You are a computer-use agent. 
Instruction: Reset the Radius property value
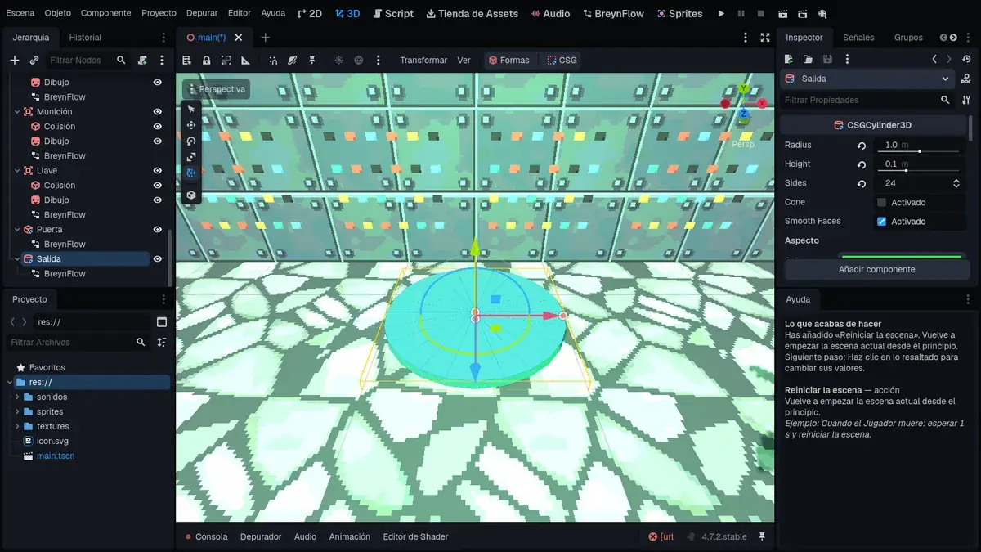862,145
